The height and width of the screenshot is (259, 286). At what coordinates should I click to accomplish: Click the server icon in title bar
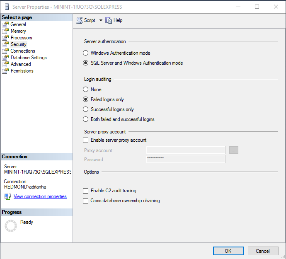tap(7, 7)
